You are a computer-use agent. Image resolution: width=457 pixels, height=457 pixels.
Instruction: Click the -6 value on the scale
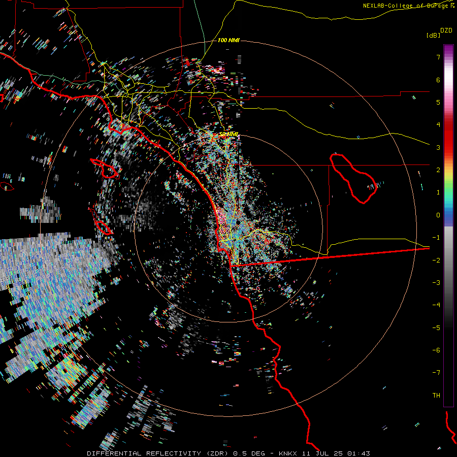pyautogui.click(x=436, y=350)
